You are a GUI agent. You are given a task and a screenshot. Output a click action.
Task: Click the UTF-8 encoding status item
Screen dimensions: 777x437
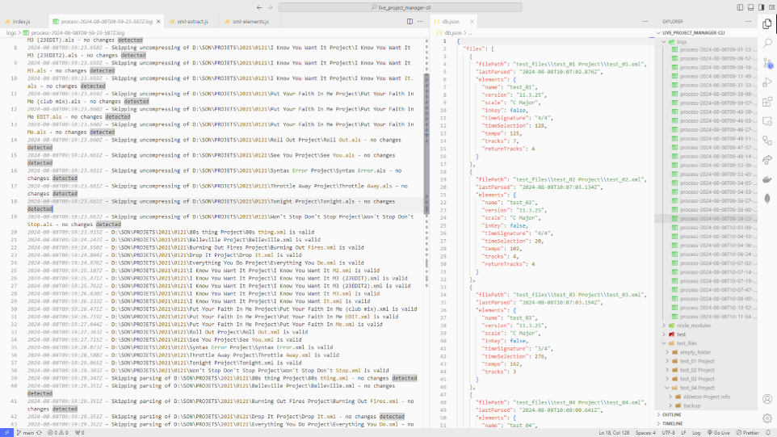coord(669,432)
